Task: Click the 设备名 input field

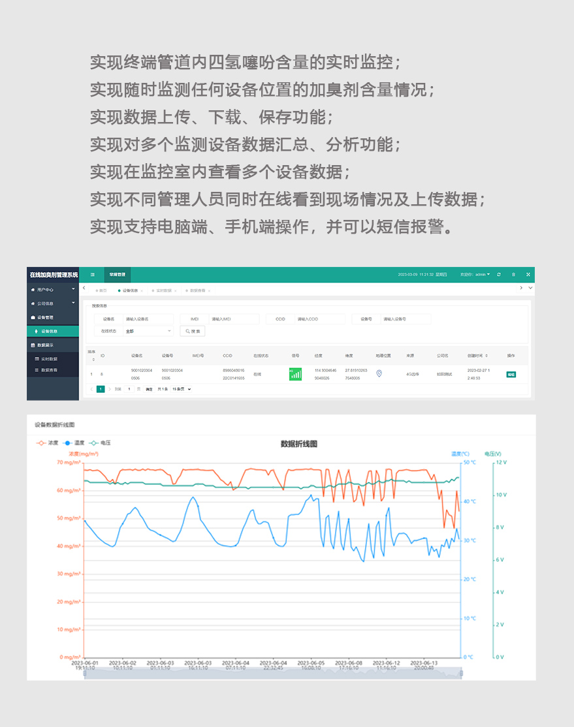Action: [148, 319]
